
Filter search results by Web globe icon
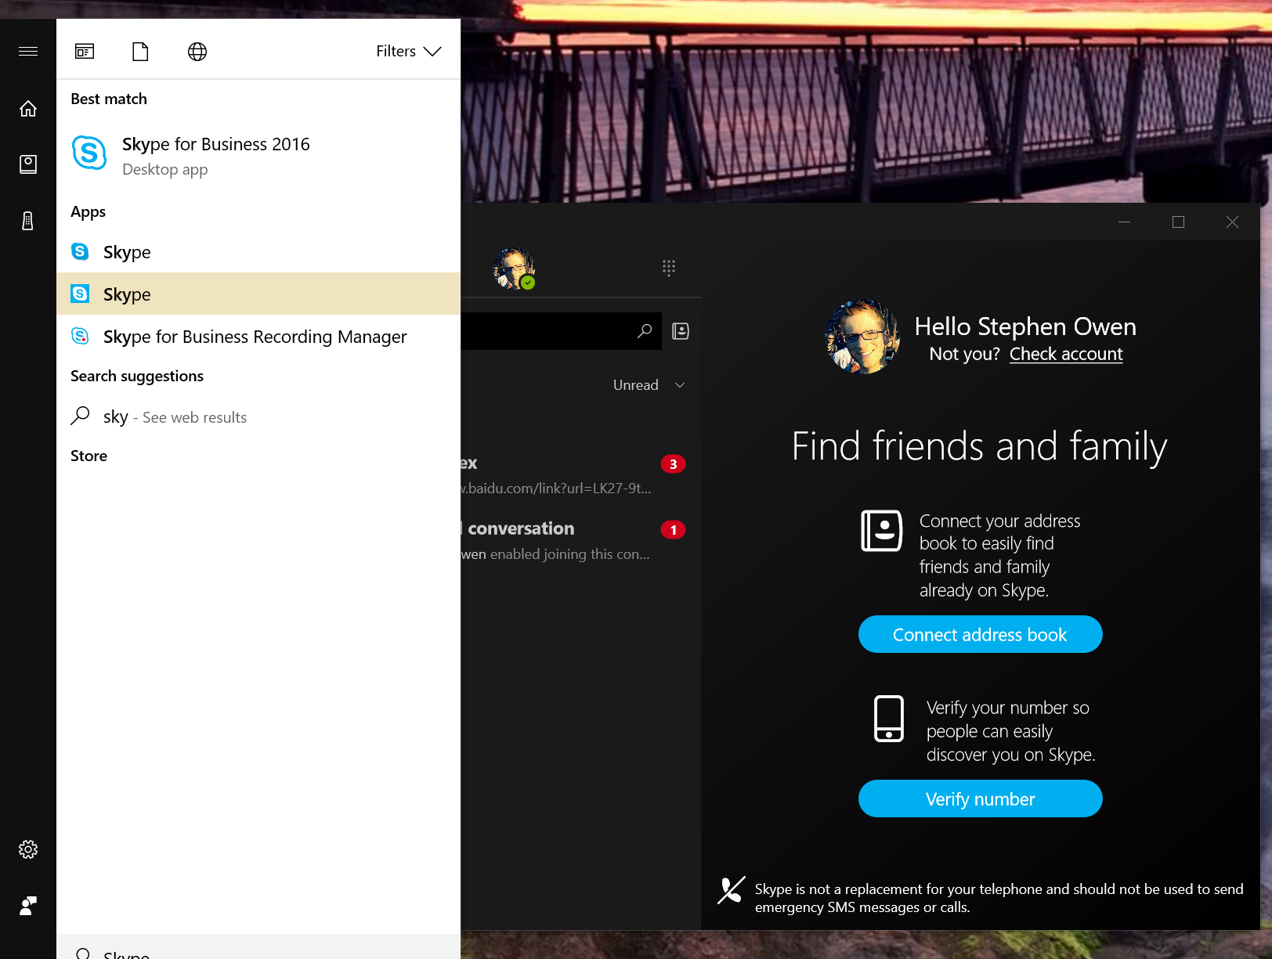tap(197, 52)
